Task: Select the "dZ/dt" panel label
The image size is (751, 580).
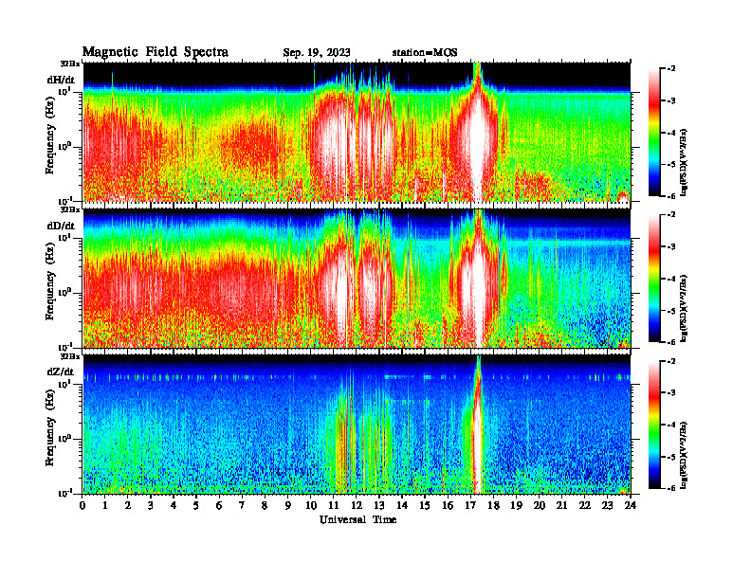Action: (61, 372)
